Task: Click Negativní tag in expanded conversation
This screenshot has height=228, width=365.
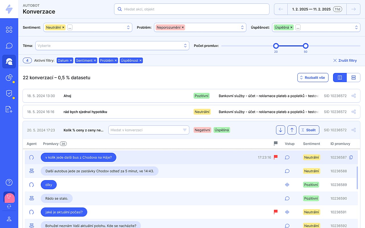Action: (202, 130)
